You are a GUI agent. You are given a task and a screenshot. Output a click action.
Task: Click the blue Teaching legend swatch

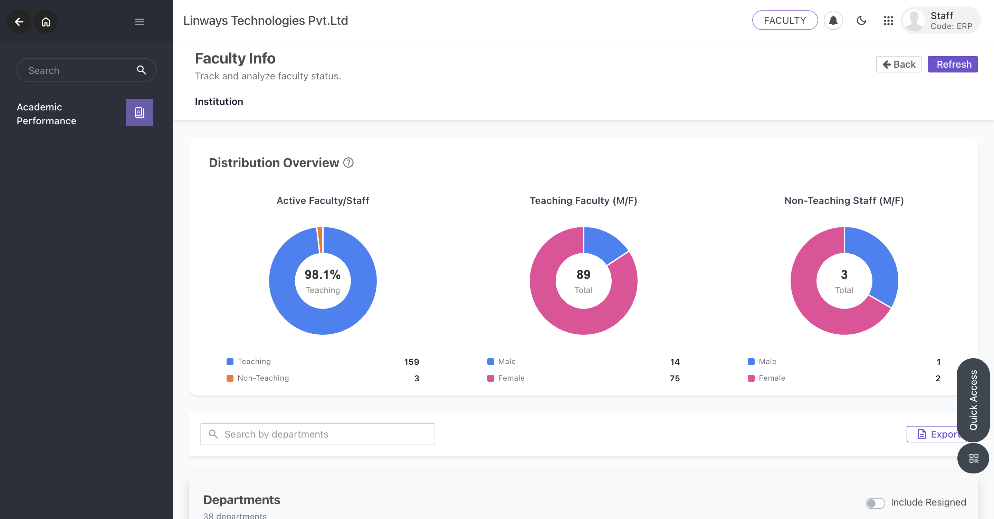[x=230, y=362]
